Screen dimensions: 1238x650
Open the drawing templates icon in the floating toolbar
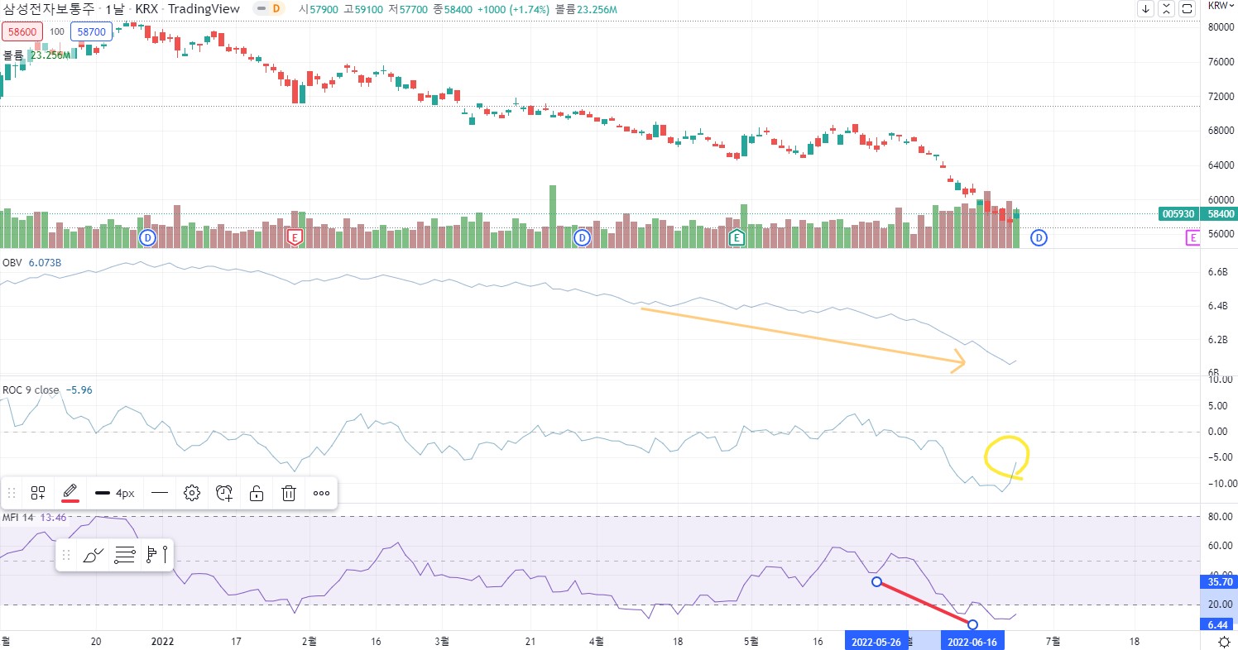(x=38, y=494)
